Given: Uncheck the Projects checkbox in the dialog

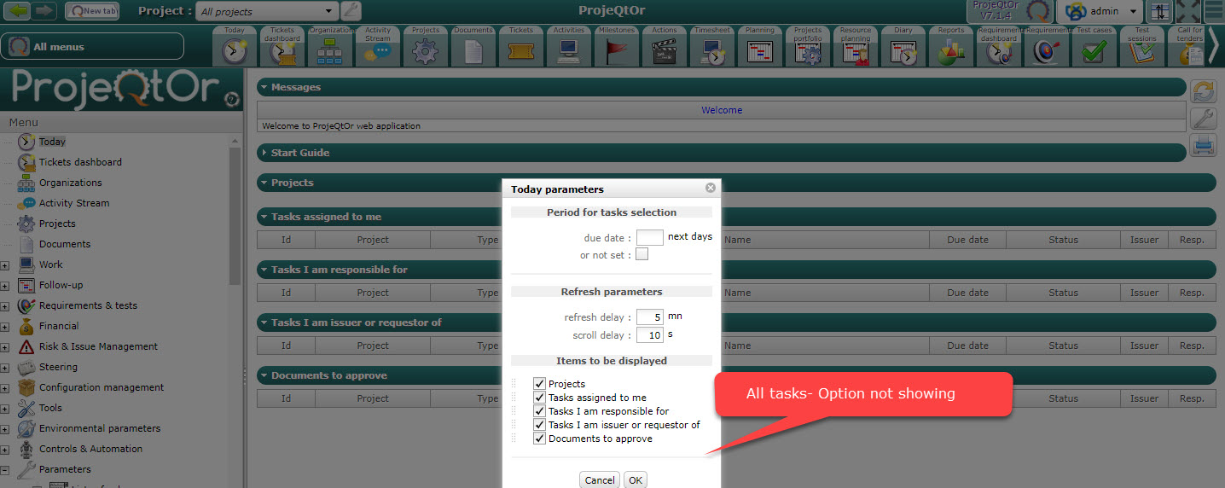Looking at the screenshot, I should (539, 384).
